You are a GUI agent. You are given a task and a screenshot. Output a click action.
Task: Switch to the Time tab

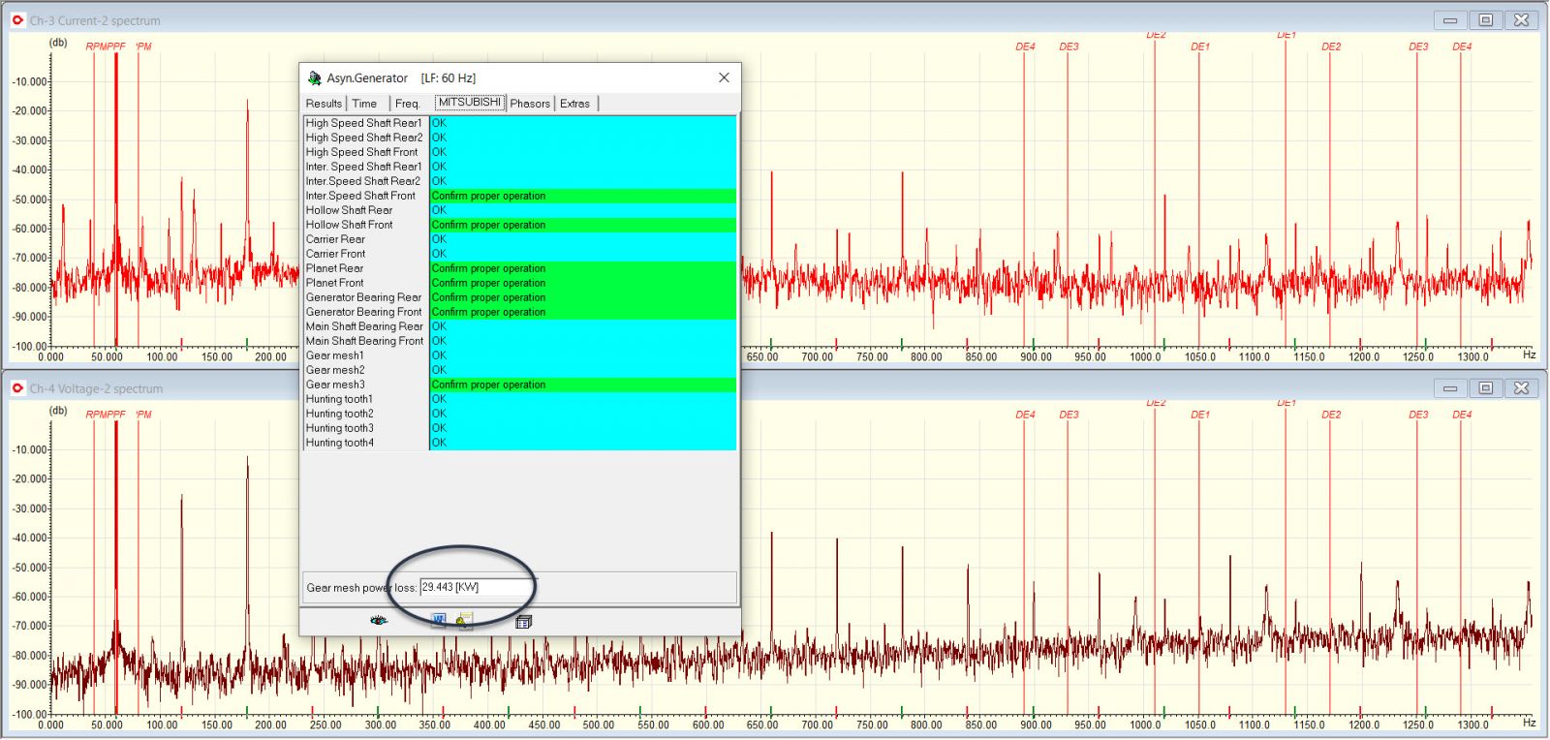(x=364, y=104)
